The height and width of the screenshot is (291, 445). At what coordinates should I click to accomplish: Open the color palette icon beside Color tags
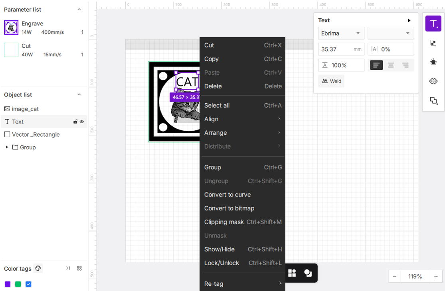38,268
